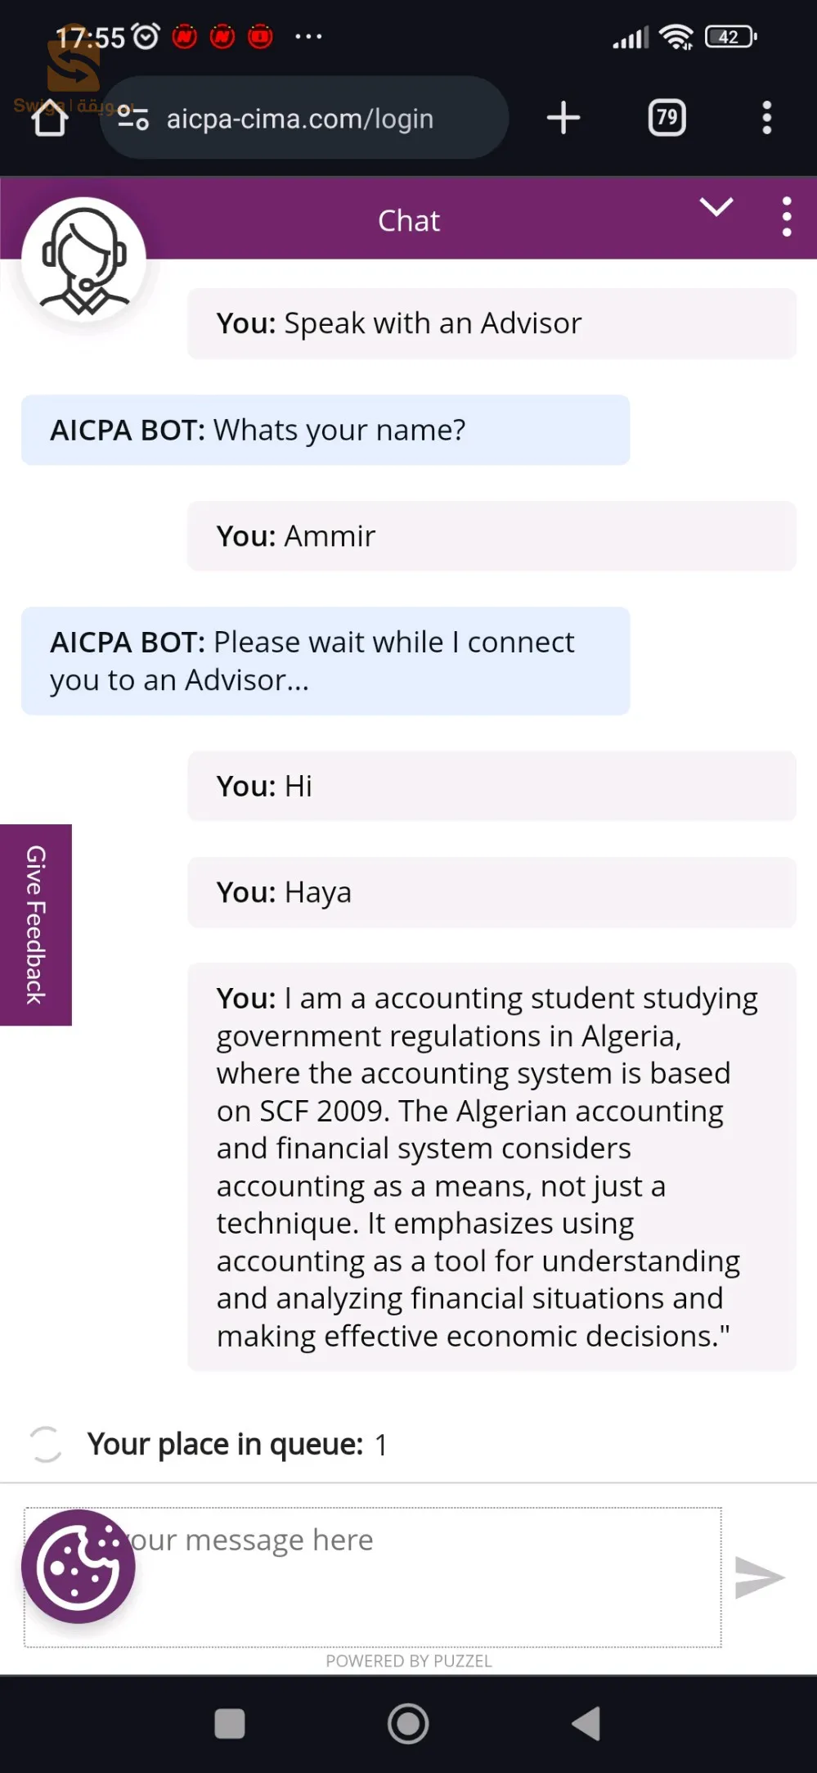Screen dimensions: 817x1773
Task: Tap the queue loading spinner
Action: coord(46,1444)
